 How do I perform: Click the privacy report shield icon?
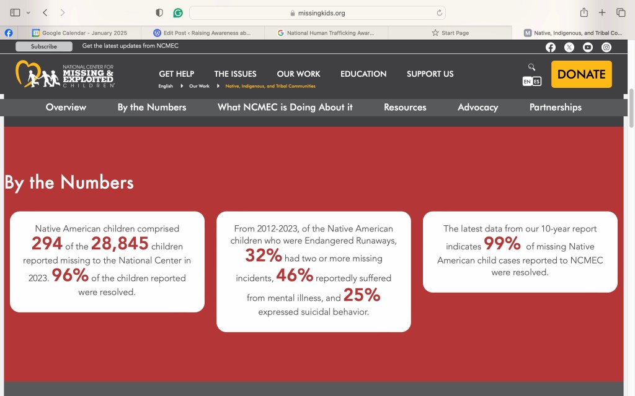click(159, 12)
